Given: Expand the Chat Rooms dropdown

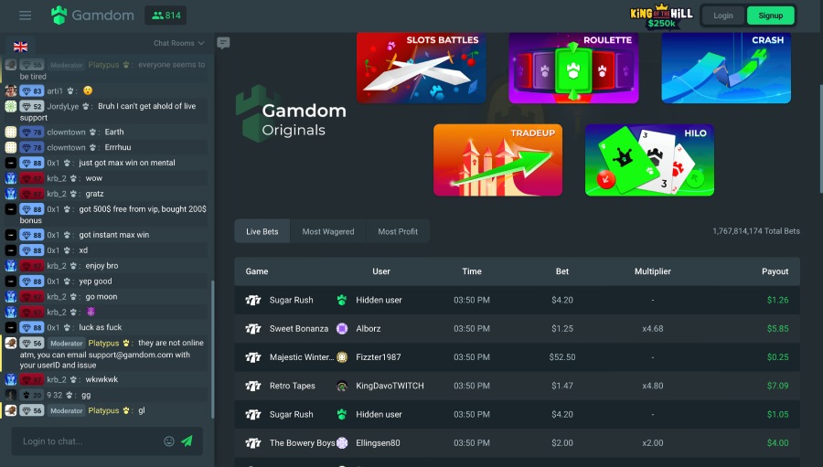Looking at the screenshot, I should 178,43.
